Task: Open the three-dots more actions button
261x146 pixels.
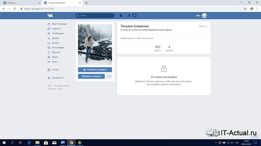Action: pyautogui.click(x=109, y=76)
